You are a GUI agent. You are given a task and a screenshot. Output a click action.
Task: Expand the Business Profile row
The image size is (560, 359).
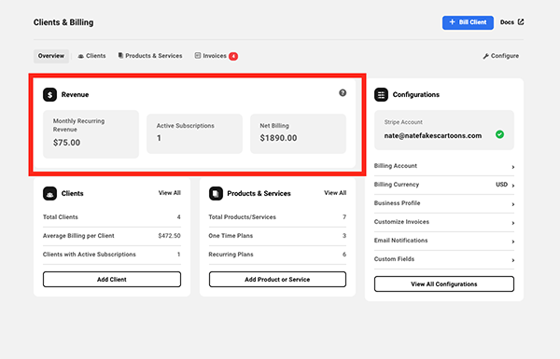click(444, 203)
